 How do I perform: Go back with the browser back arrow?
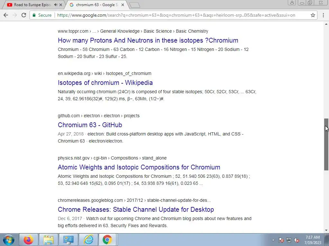[6, 15]
